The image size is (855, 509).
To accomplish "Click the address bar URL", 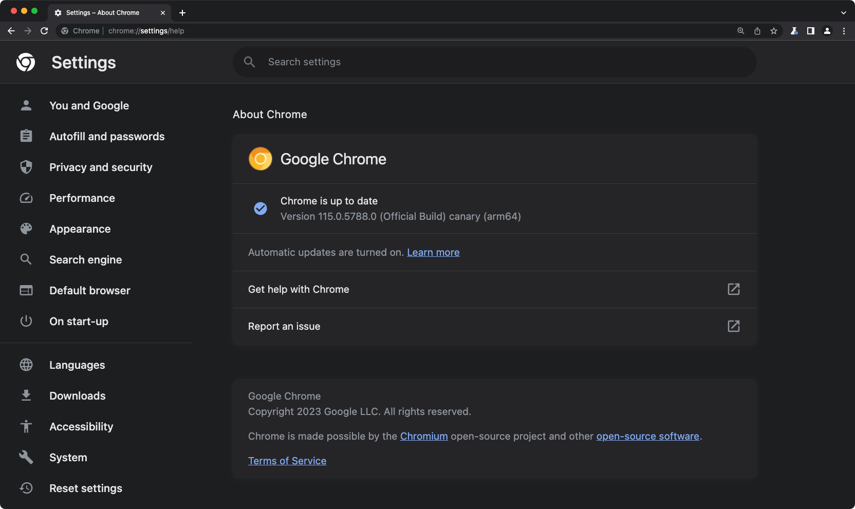I will (x=146, y=31).
